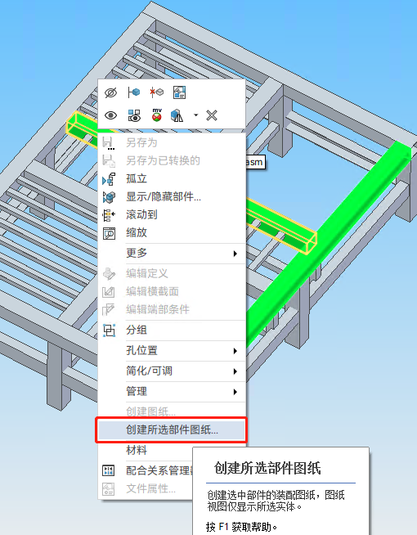
Task: Click the hide component crossed-eye icon
Action: pyautogui.click(x=111, y=92)
